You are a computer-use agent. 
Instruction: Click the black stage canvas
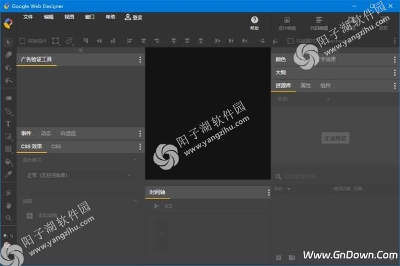point(208,114)
